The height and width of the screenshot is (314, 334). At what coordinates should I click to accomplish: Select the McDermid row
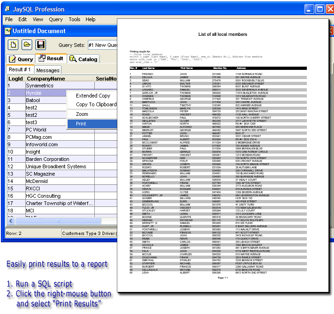click(62, 182)
